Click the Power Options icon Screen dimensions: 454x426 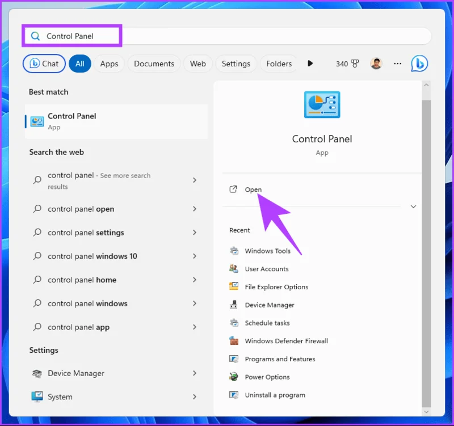(234, 377)
